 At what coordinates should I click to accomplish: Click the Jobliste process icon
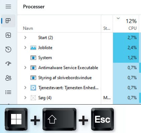pos(33,48)
